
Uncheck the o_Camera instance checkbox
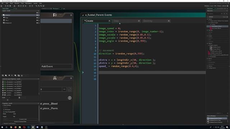(3, 93)
